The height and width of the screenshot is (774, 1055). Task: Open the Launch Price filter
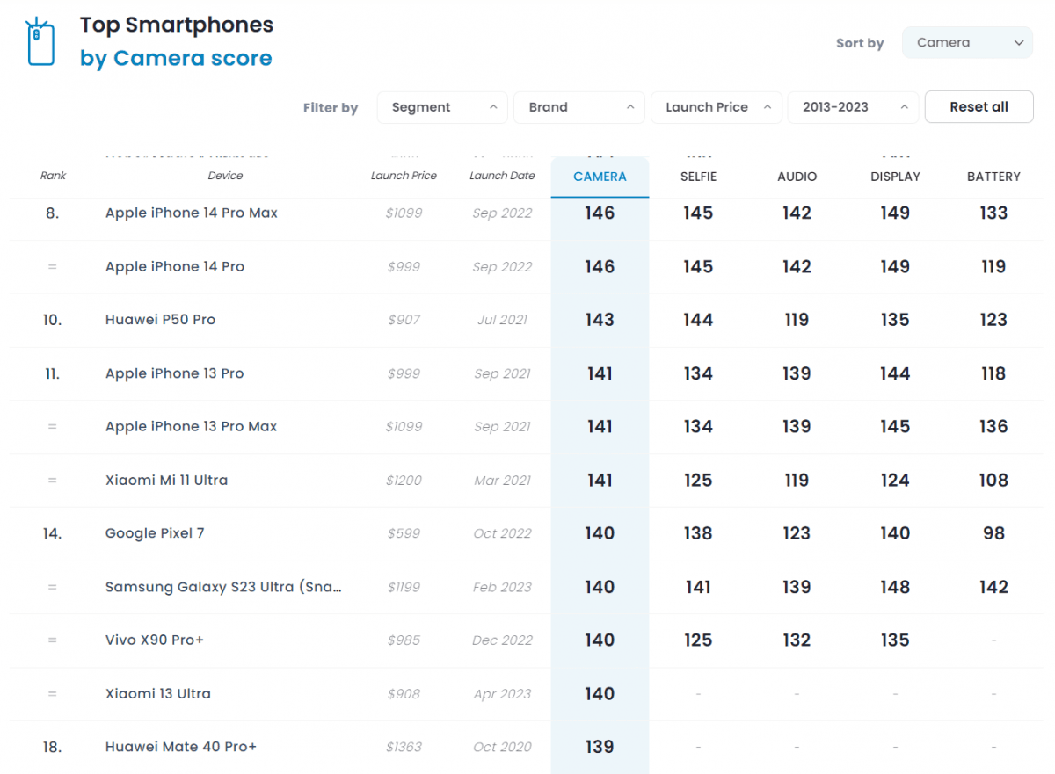717,107
